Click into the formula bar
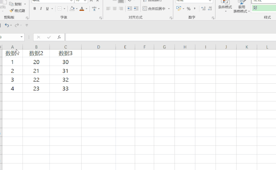The image size is (276, 170). point(171,37)
